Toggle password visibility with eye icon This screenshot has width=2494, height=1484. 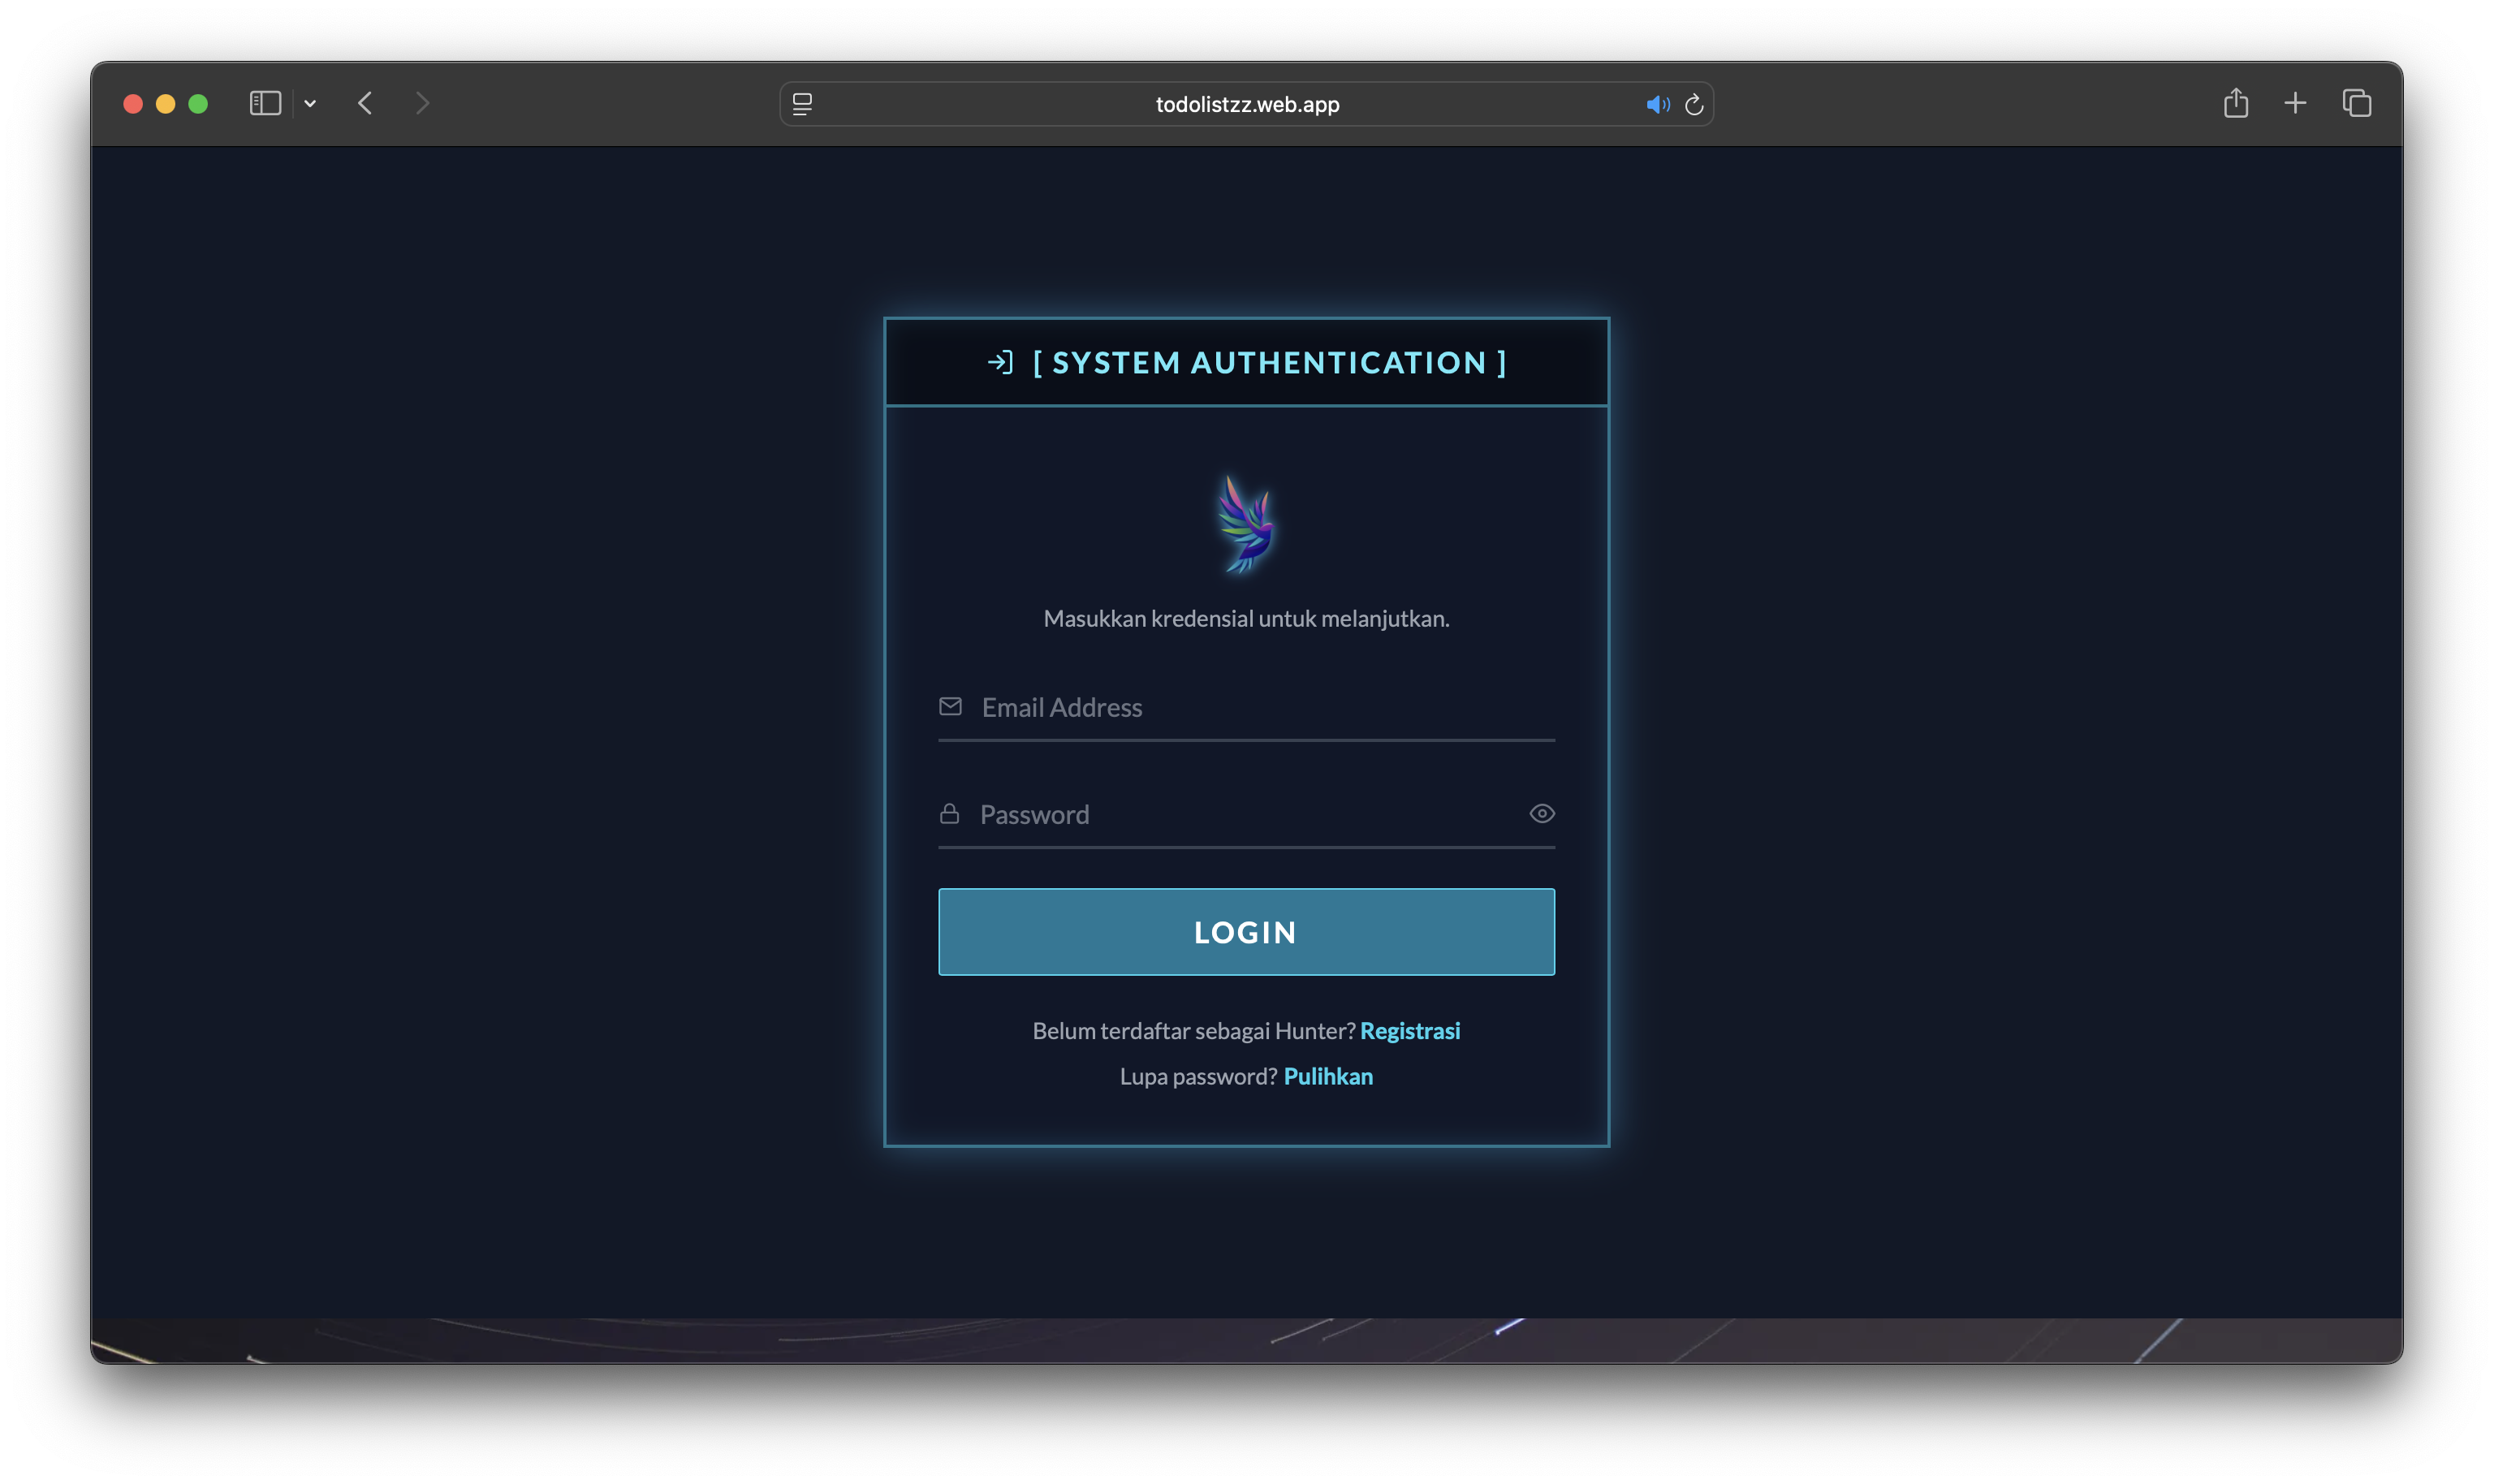point(1541,813)
